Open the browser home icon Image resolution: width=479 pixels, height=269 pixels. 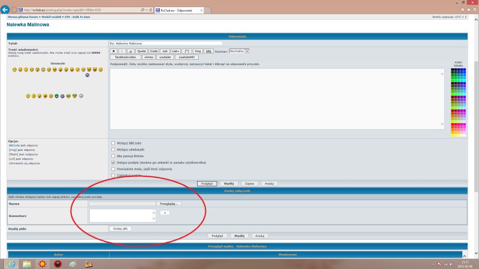click(462, 10)
